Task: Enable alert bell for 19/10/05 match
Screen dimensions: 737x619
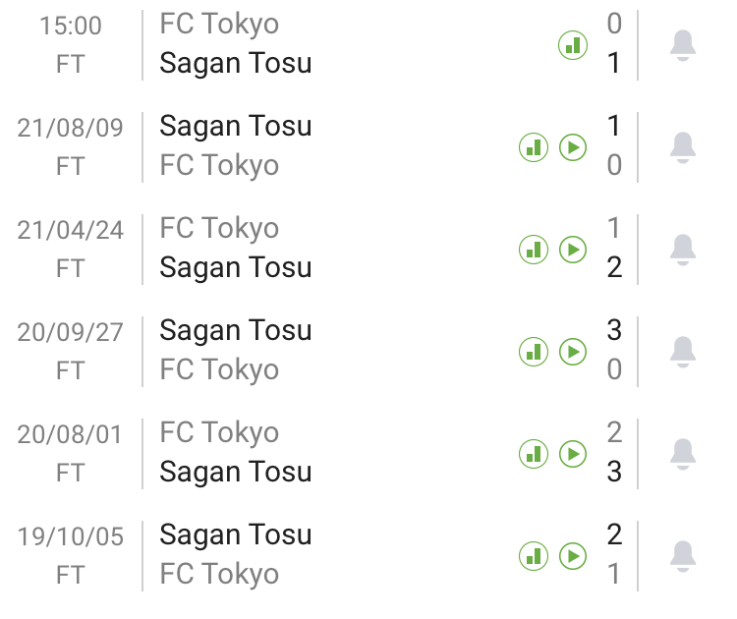Action: 683,556
